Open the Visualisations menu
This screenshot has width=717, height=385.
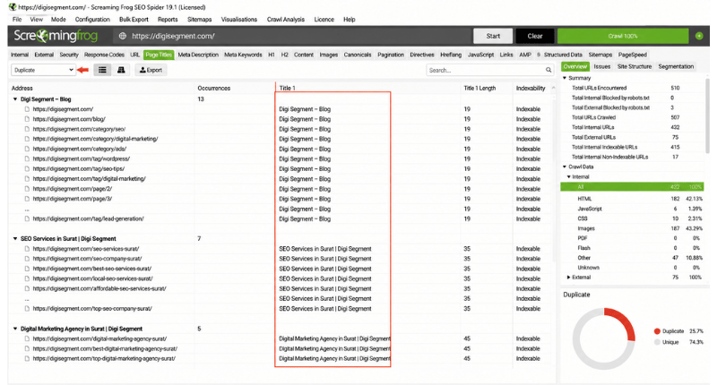(238, 19)
